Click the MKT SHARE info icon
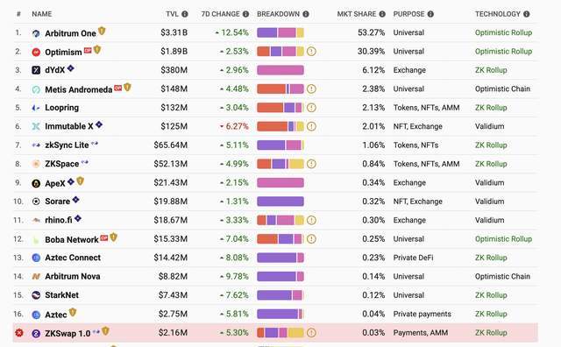Screen dimensions: 561x347 [382, 14]
